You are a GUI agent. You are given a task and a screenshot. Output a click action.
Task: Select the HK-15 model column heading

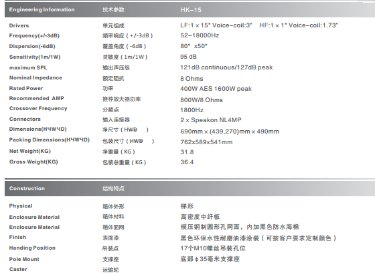coord(191,10)
